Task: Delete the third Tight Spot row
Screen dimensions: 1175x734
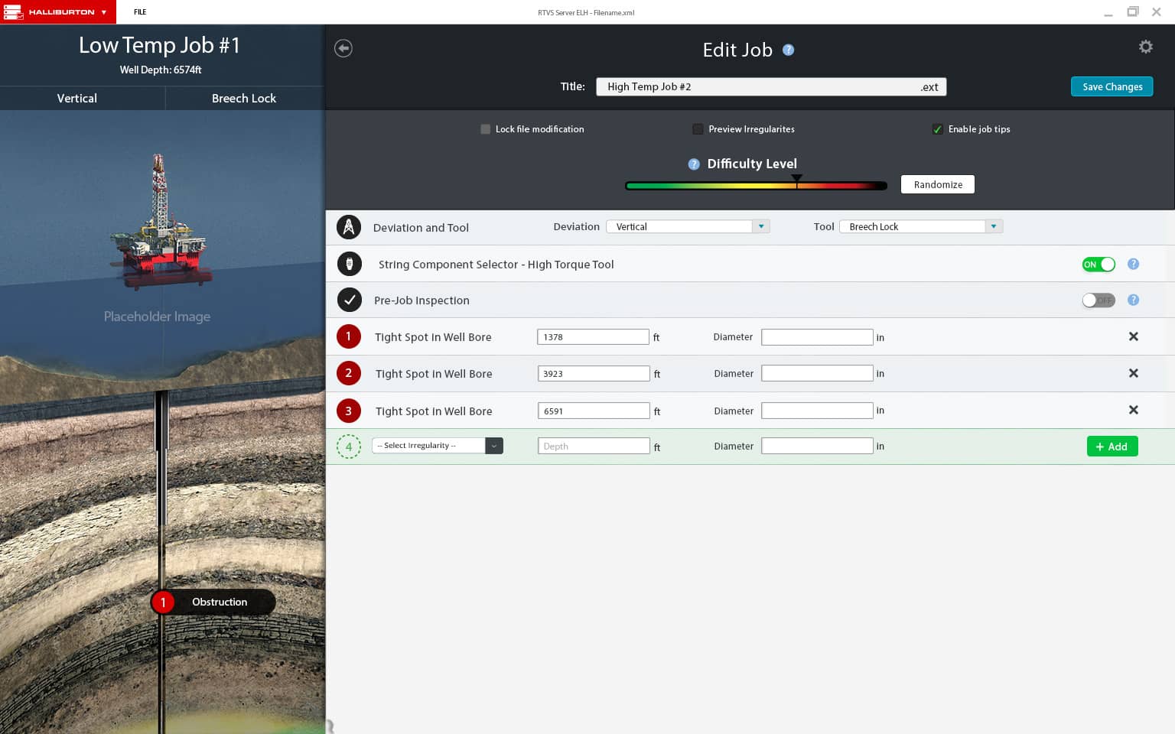Action: [x=1133, y=410]
